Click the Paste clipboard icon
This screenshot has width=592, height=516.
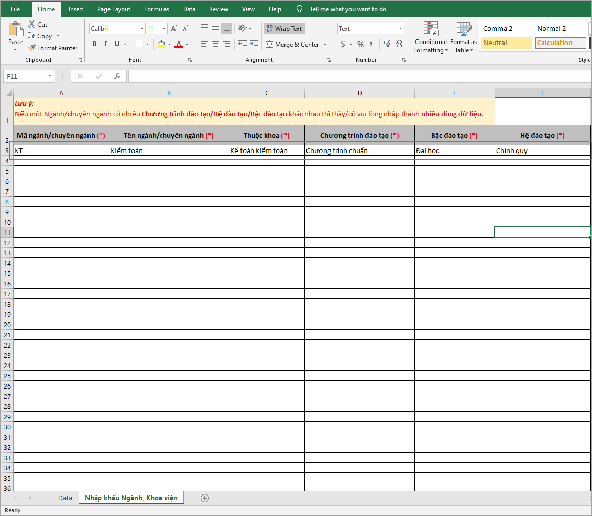[15, 29]
